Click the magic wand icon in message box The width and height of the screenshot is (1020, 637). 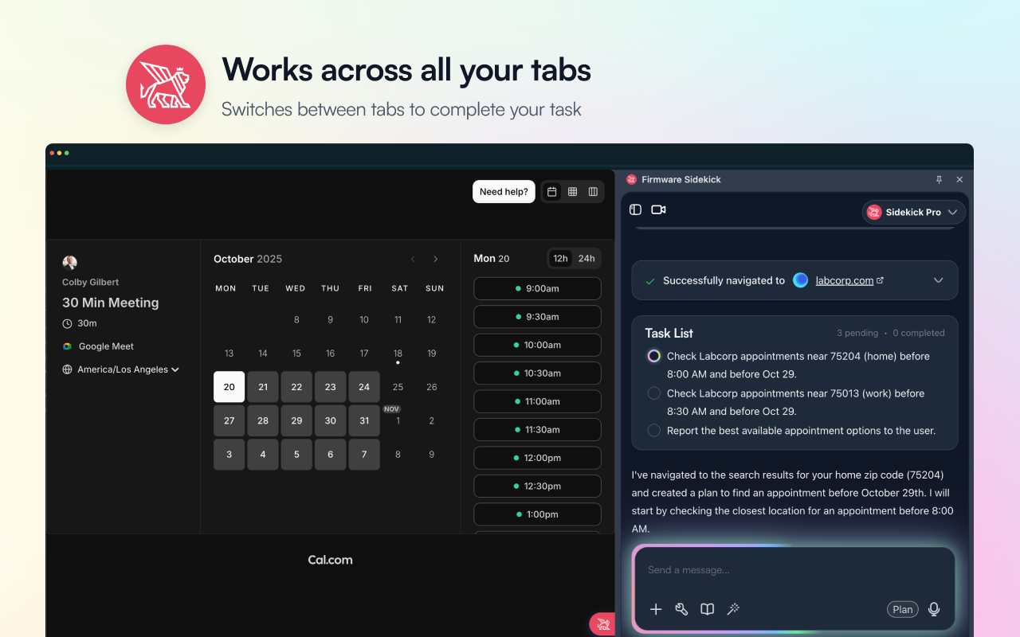[733, 609]
